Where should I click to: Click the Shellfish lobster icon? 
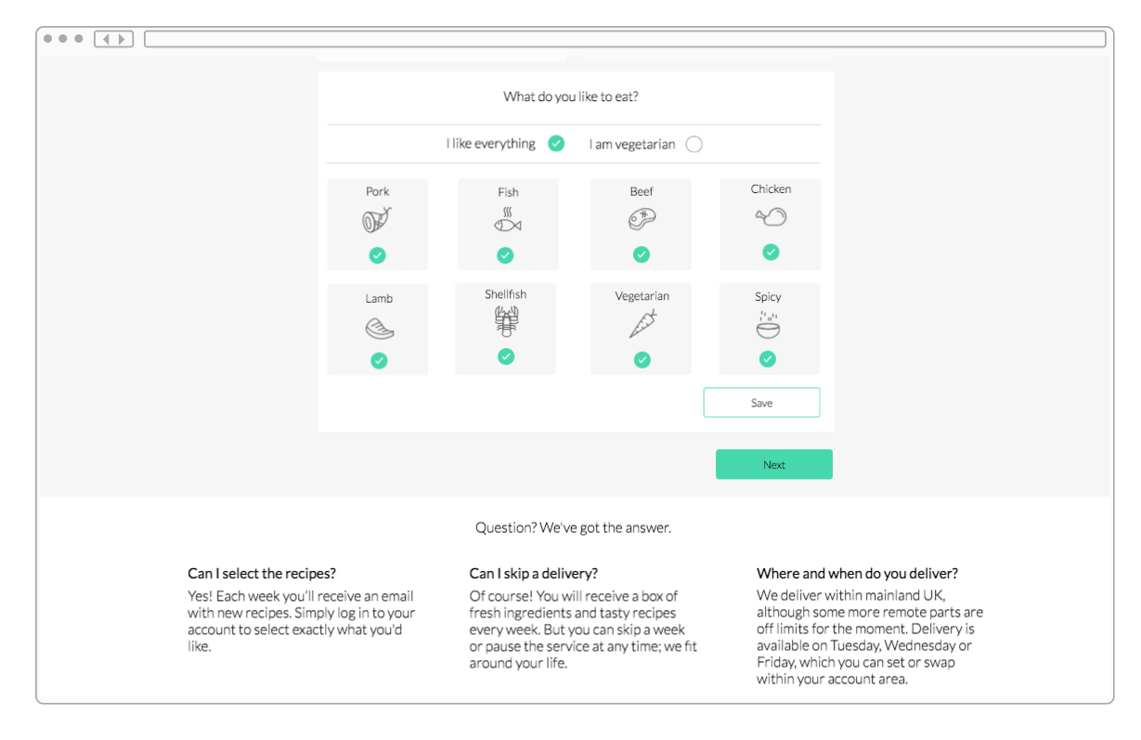click(506, 321)
